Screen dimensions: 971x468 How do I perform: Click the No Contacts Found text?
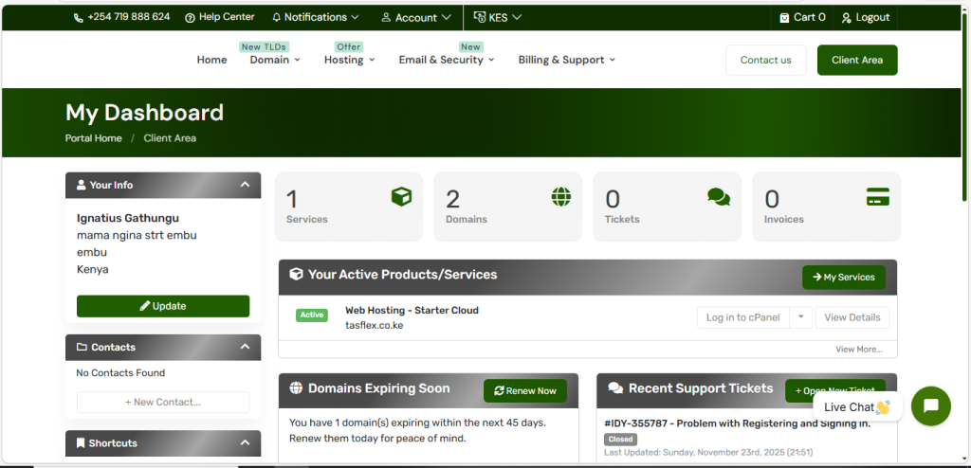(120, 372)
